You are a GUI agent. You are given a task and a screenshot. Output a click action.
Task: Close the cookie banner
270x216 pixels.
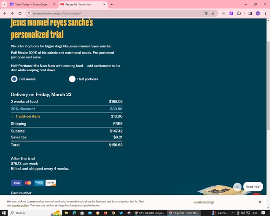(260, 202)
